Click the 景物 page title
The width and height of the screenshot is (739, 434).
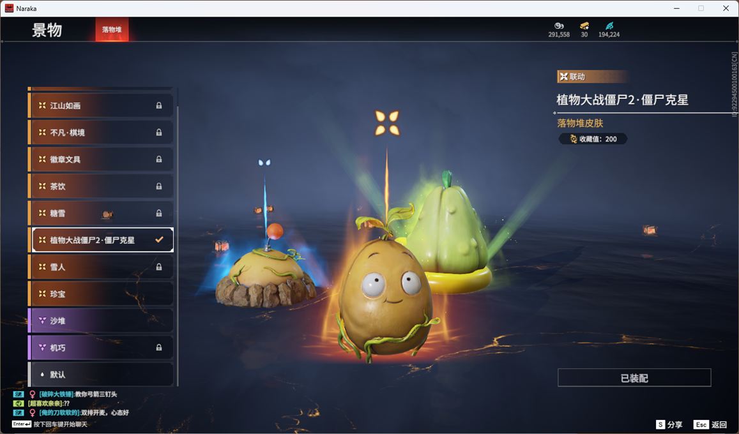pos(47,29)
